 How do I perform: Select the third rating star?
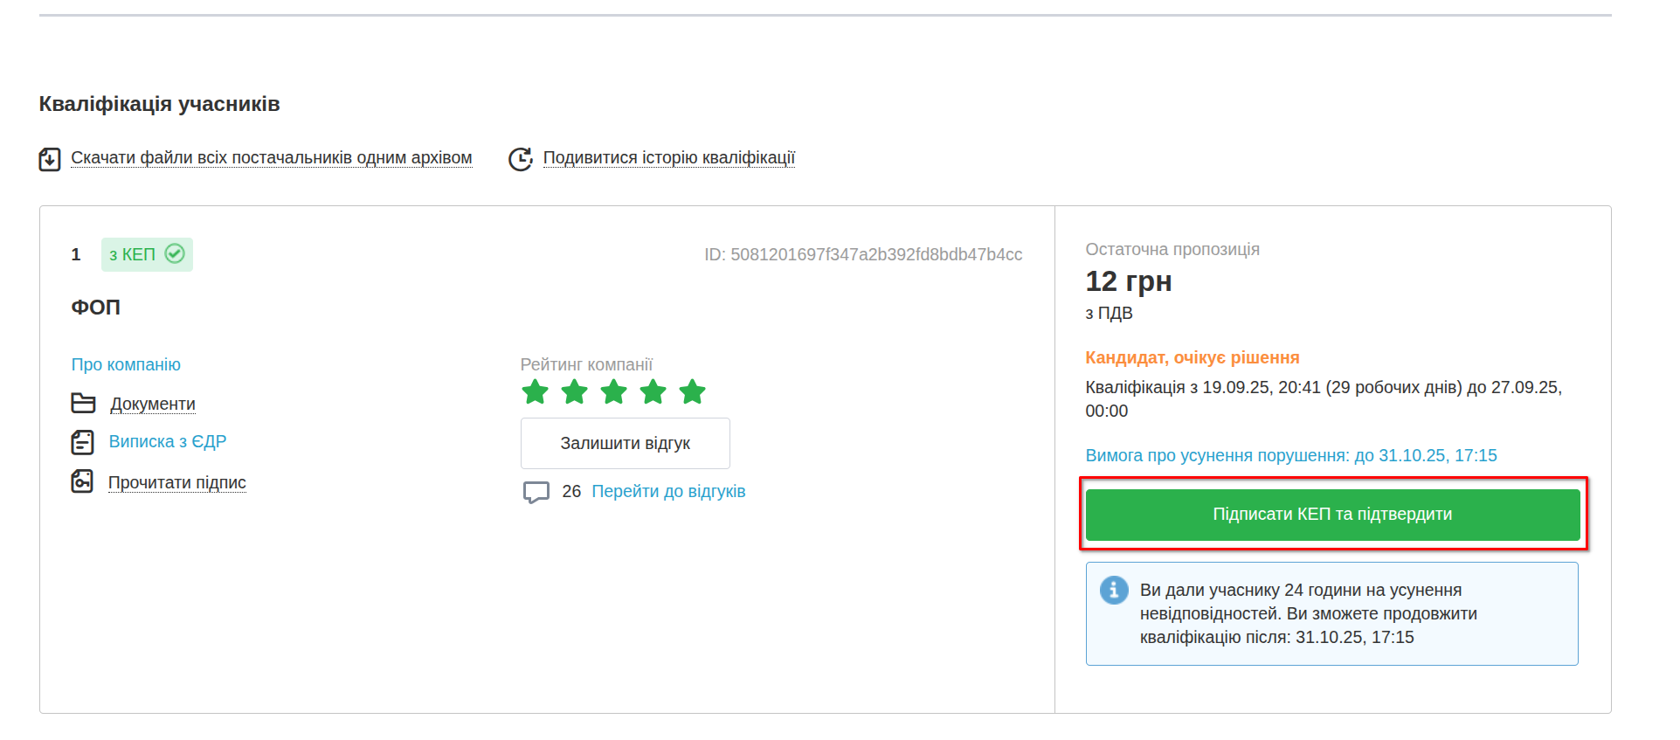click(613, 392)
